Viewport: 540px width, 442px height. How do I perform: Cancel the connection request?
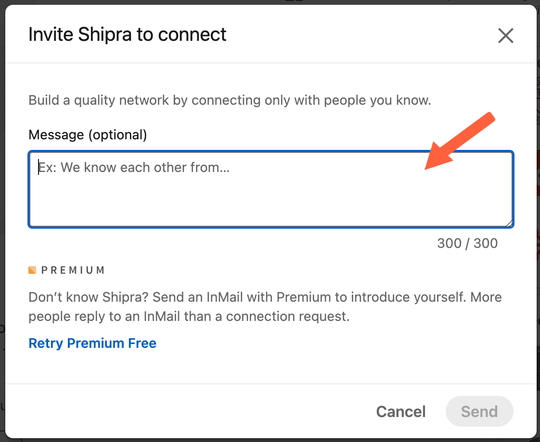click(x=400, y=411)
